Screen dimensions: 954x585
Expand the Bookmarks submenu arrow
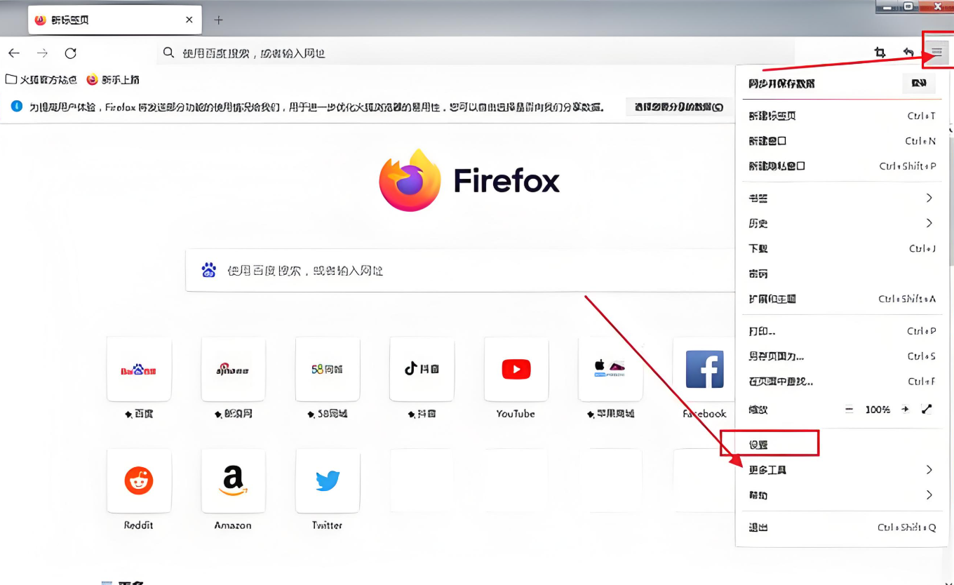929,198
